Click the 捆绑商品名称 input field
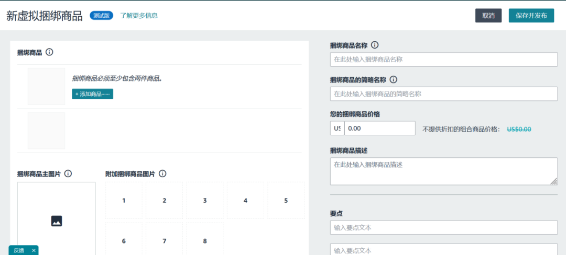 coord(443,60)
